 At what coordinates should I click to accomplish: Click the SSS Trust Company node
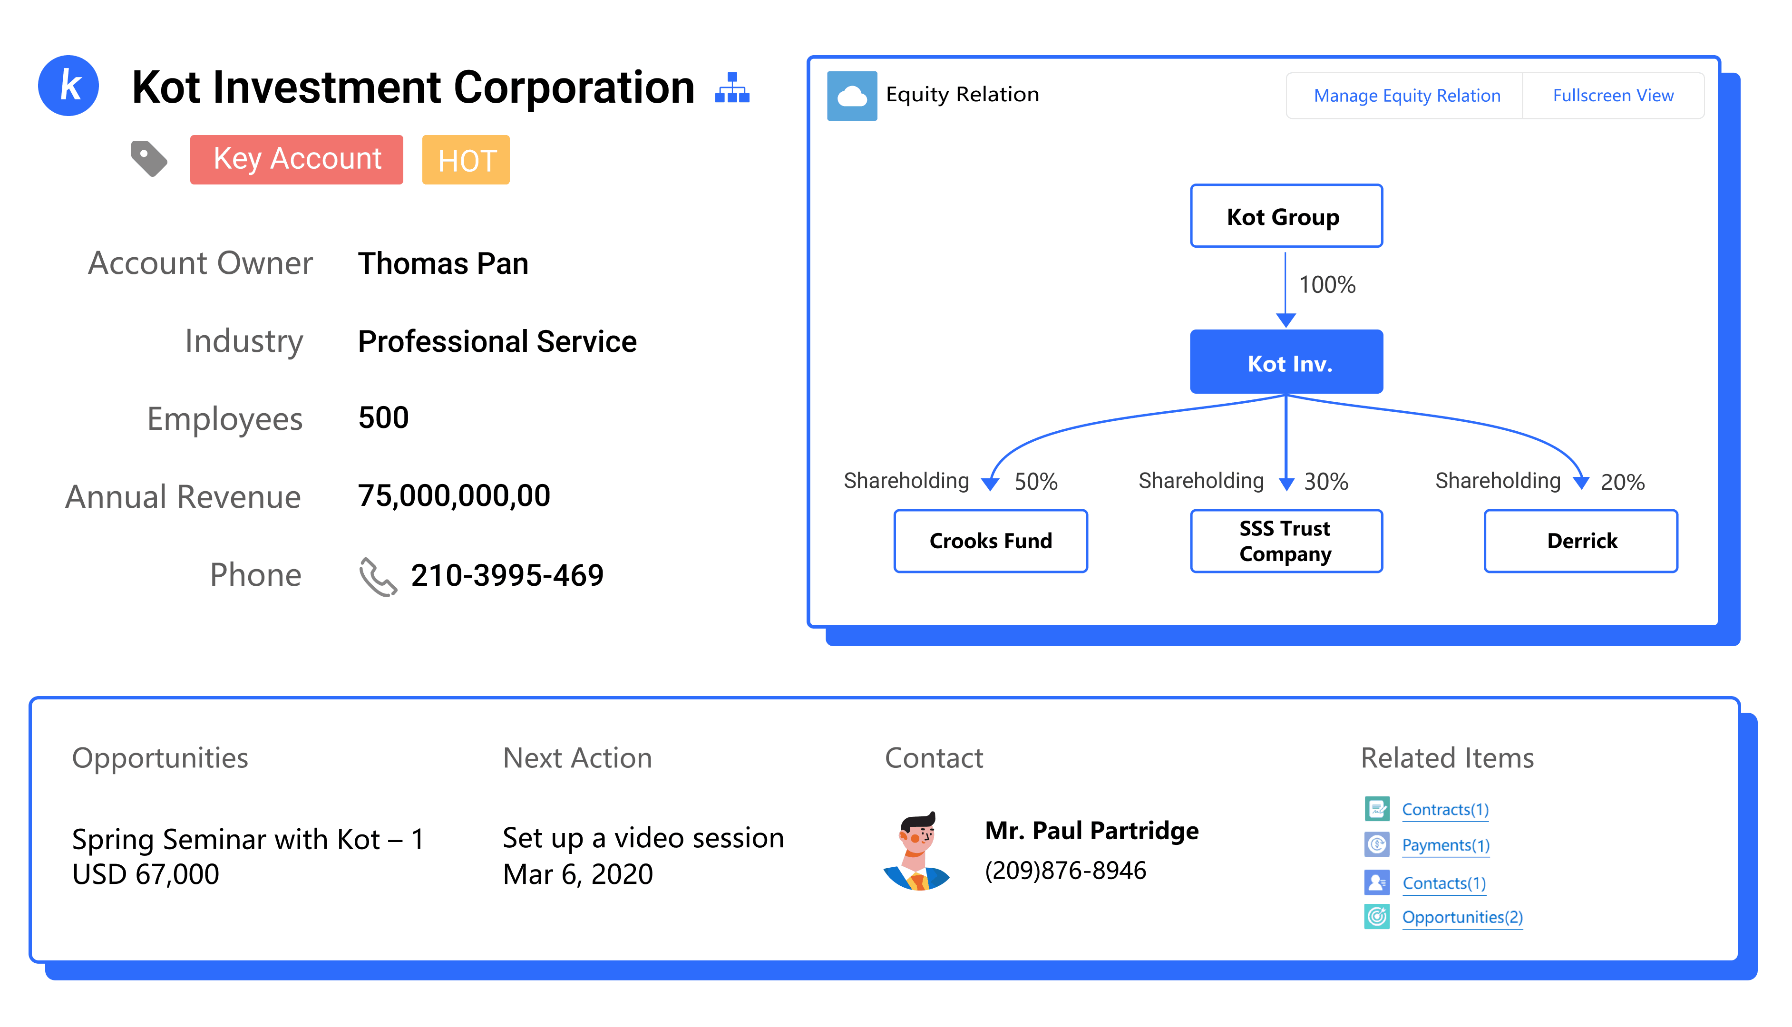[x=1286, y=540]
